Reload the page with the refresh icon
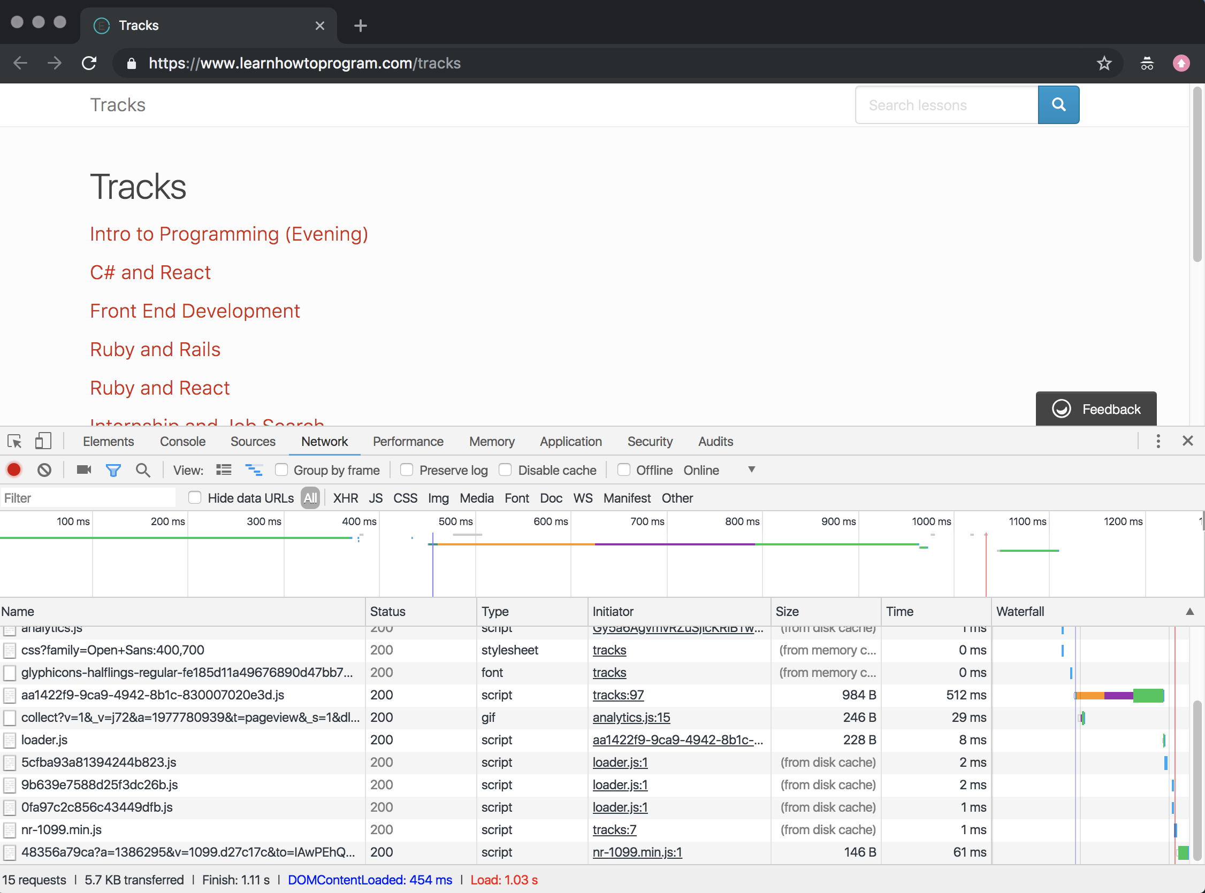The height and width of the screenshot is (893, 1205). (x=89, y=63)
